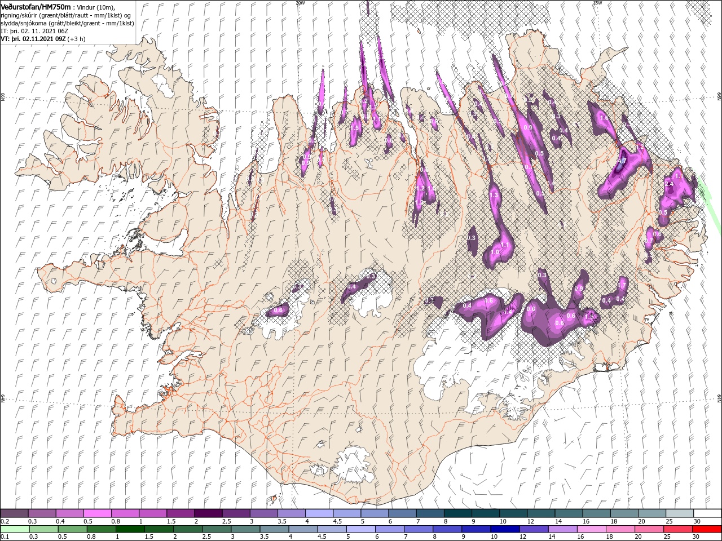Pick the pale grey 25–30 snow legend swatch
The image size is (722, 541).
tap(679, 513)
